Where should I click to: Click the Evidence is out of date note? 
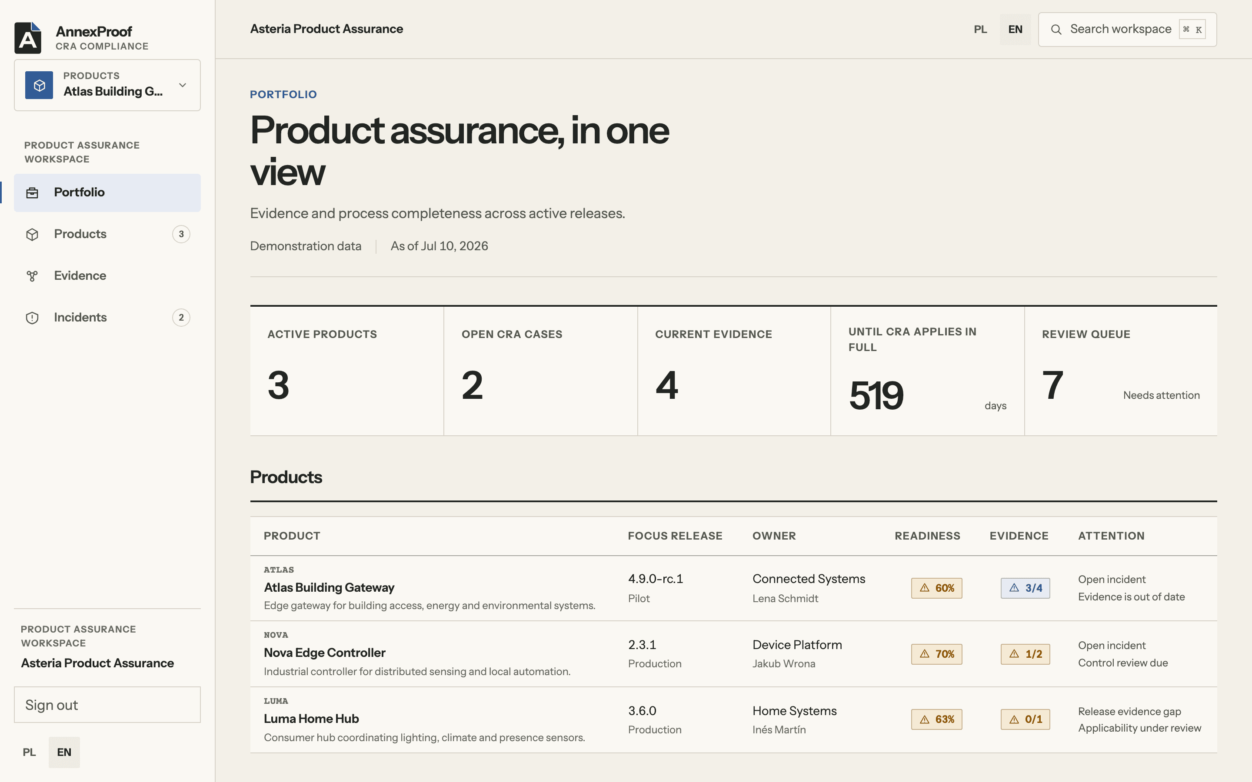(x=1132, y=597)
